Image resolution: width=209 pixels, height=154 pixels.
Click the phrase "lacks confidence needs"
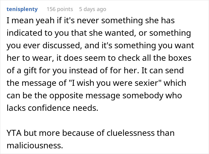(x=52, y=108)
